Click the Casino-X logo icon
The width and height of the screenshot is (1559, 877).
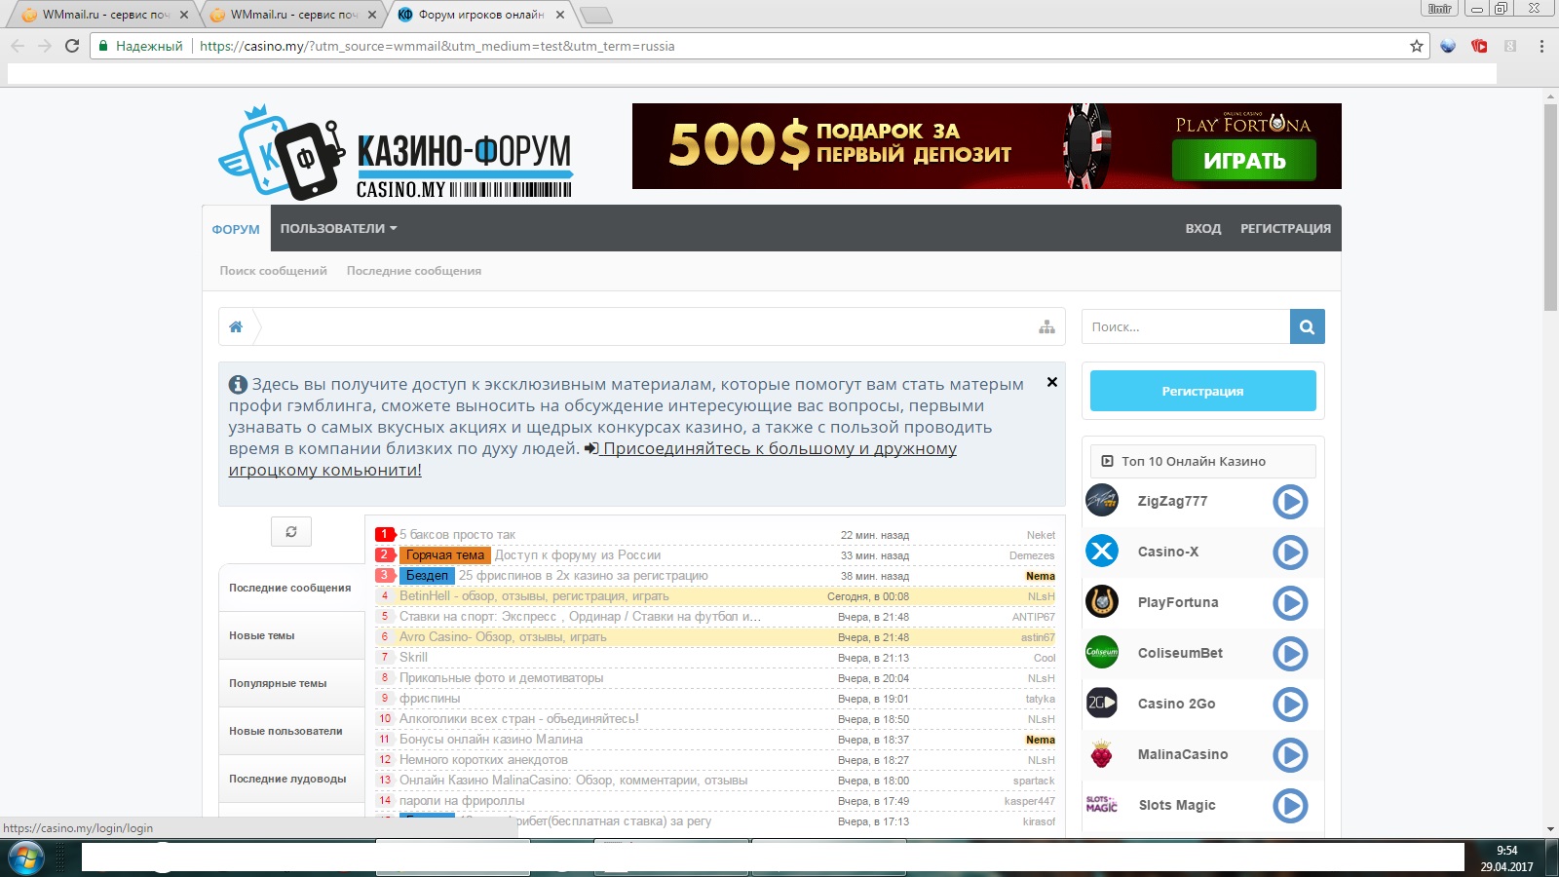[x=1102, y=552]
